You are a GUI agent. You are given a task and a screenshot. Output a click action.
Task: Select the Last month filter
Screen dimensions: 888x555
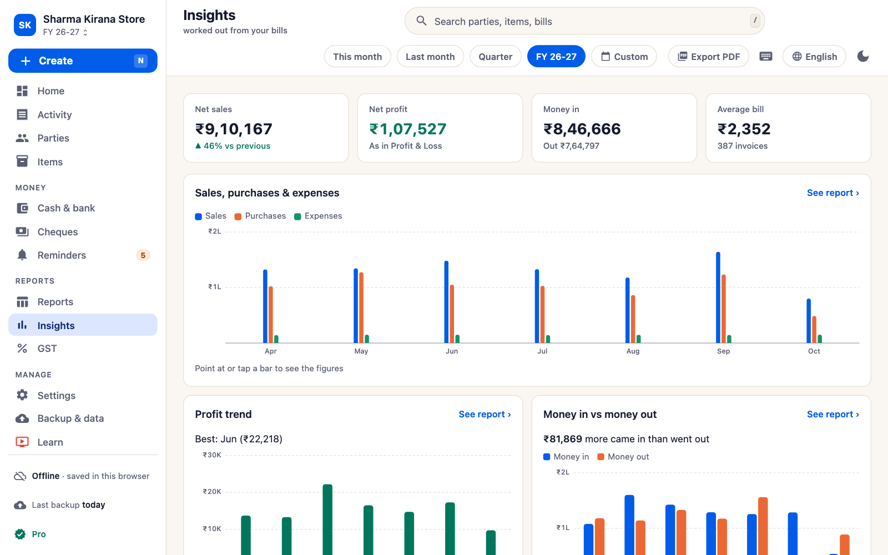point(430,56)
